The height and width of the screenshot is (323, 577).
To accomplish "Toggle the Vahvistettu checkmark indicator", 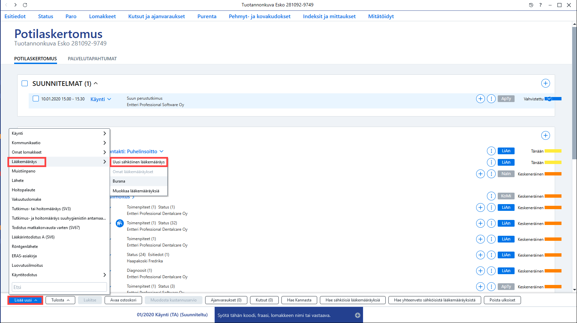I will [x=549, y=99].
